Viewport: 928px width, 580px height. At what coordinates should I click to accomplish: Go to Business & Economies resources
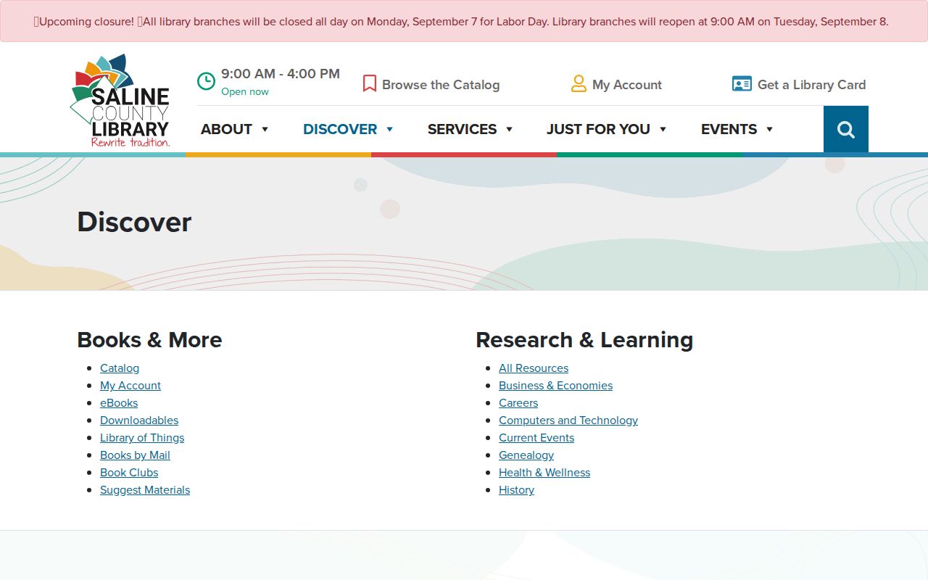[555, 386]
